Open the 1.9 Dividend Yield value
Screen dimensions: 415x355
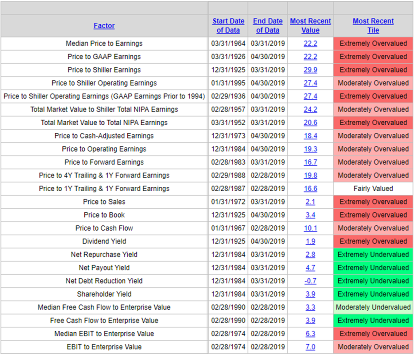(x=310, y=242)
